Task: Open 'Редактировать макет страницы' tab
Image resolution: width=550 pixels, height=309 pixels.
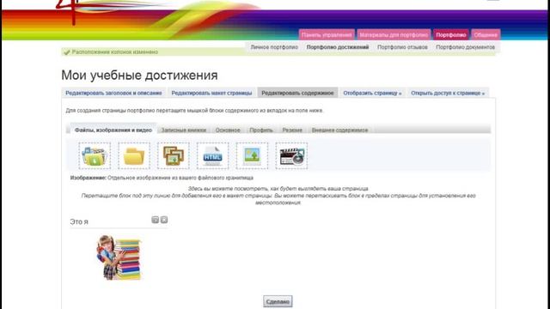Action: click(x=211, y=93)
